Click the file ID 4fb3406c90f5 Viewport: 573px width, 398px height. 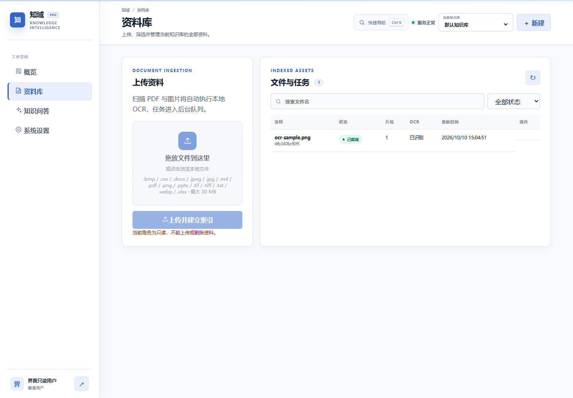pos(287,144)
